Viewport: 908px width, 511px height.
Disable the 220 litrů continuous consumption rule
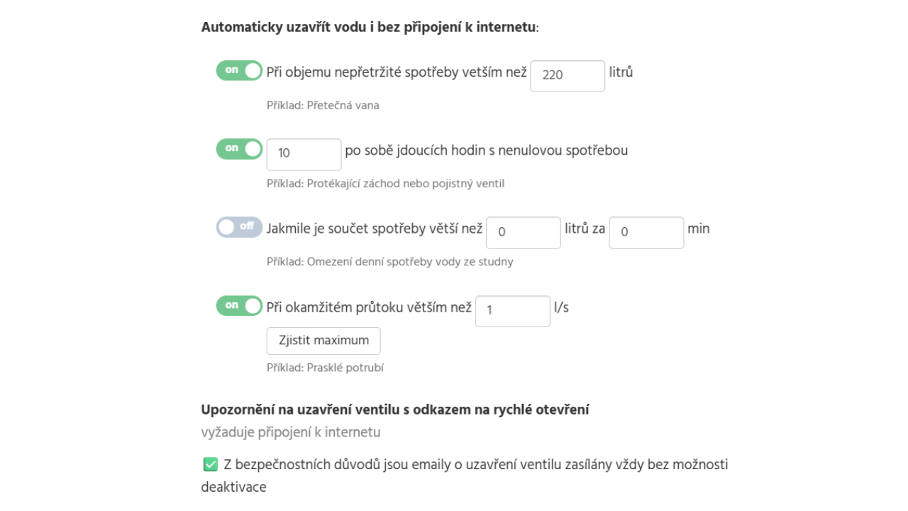[239, 71]
